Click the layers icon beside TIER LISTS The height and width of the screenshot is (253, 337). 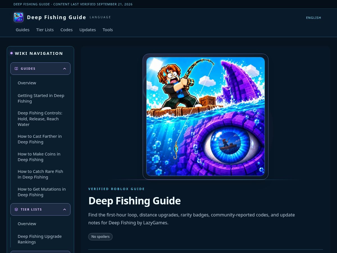pos(16,209)
